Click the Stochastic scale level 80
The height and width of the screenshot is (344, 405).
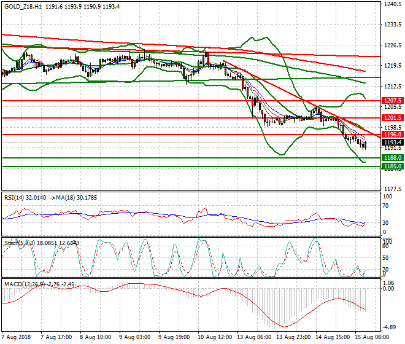coord(385,246)
